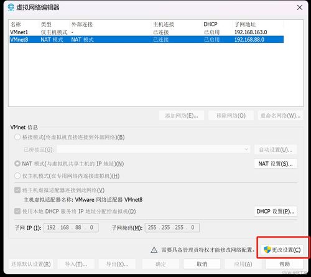Click the adapter name VMware 网络适配器 VMnet8 text
The image size is (311, 277).
point(109,200)
